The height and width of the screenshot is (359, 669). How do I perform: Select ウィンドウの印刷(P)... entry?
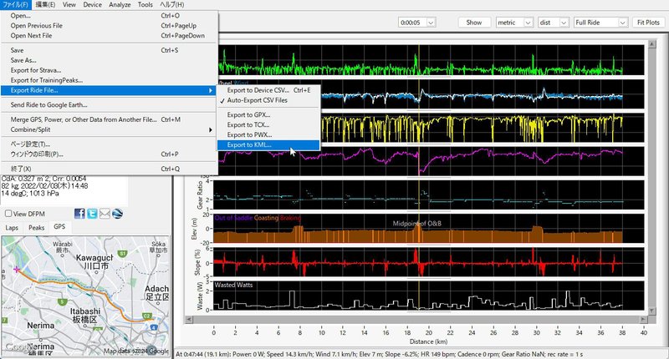click(110, 154)
